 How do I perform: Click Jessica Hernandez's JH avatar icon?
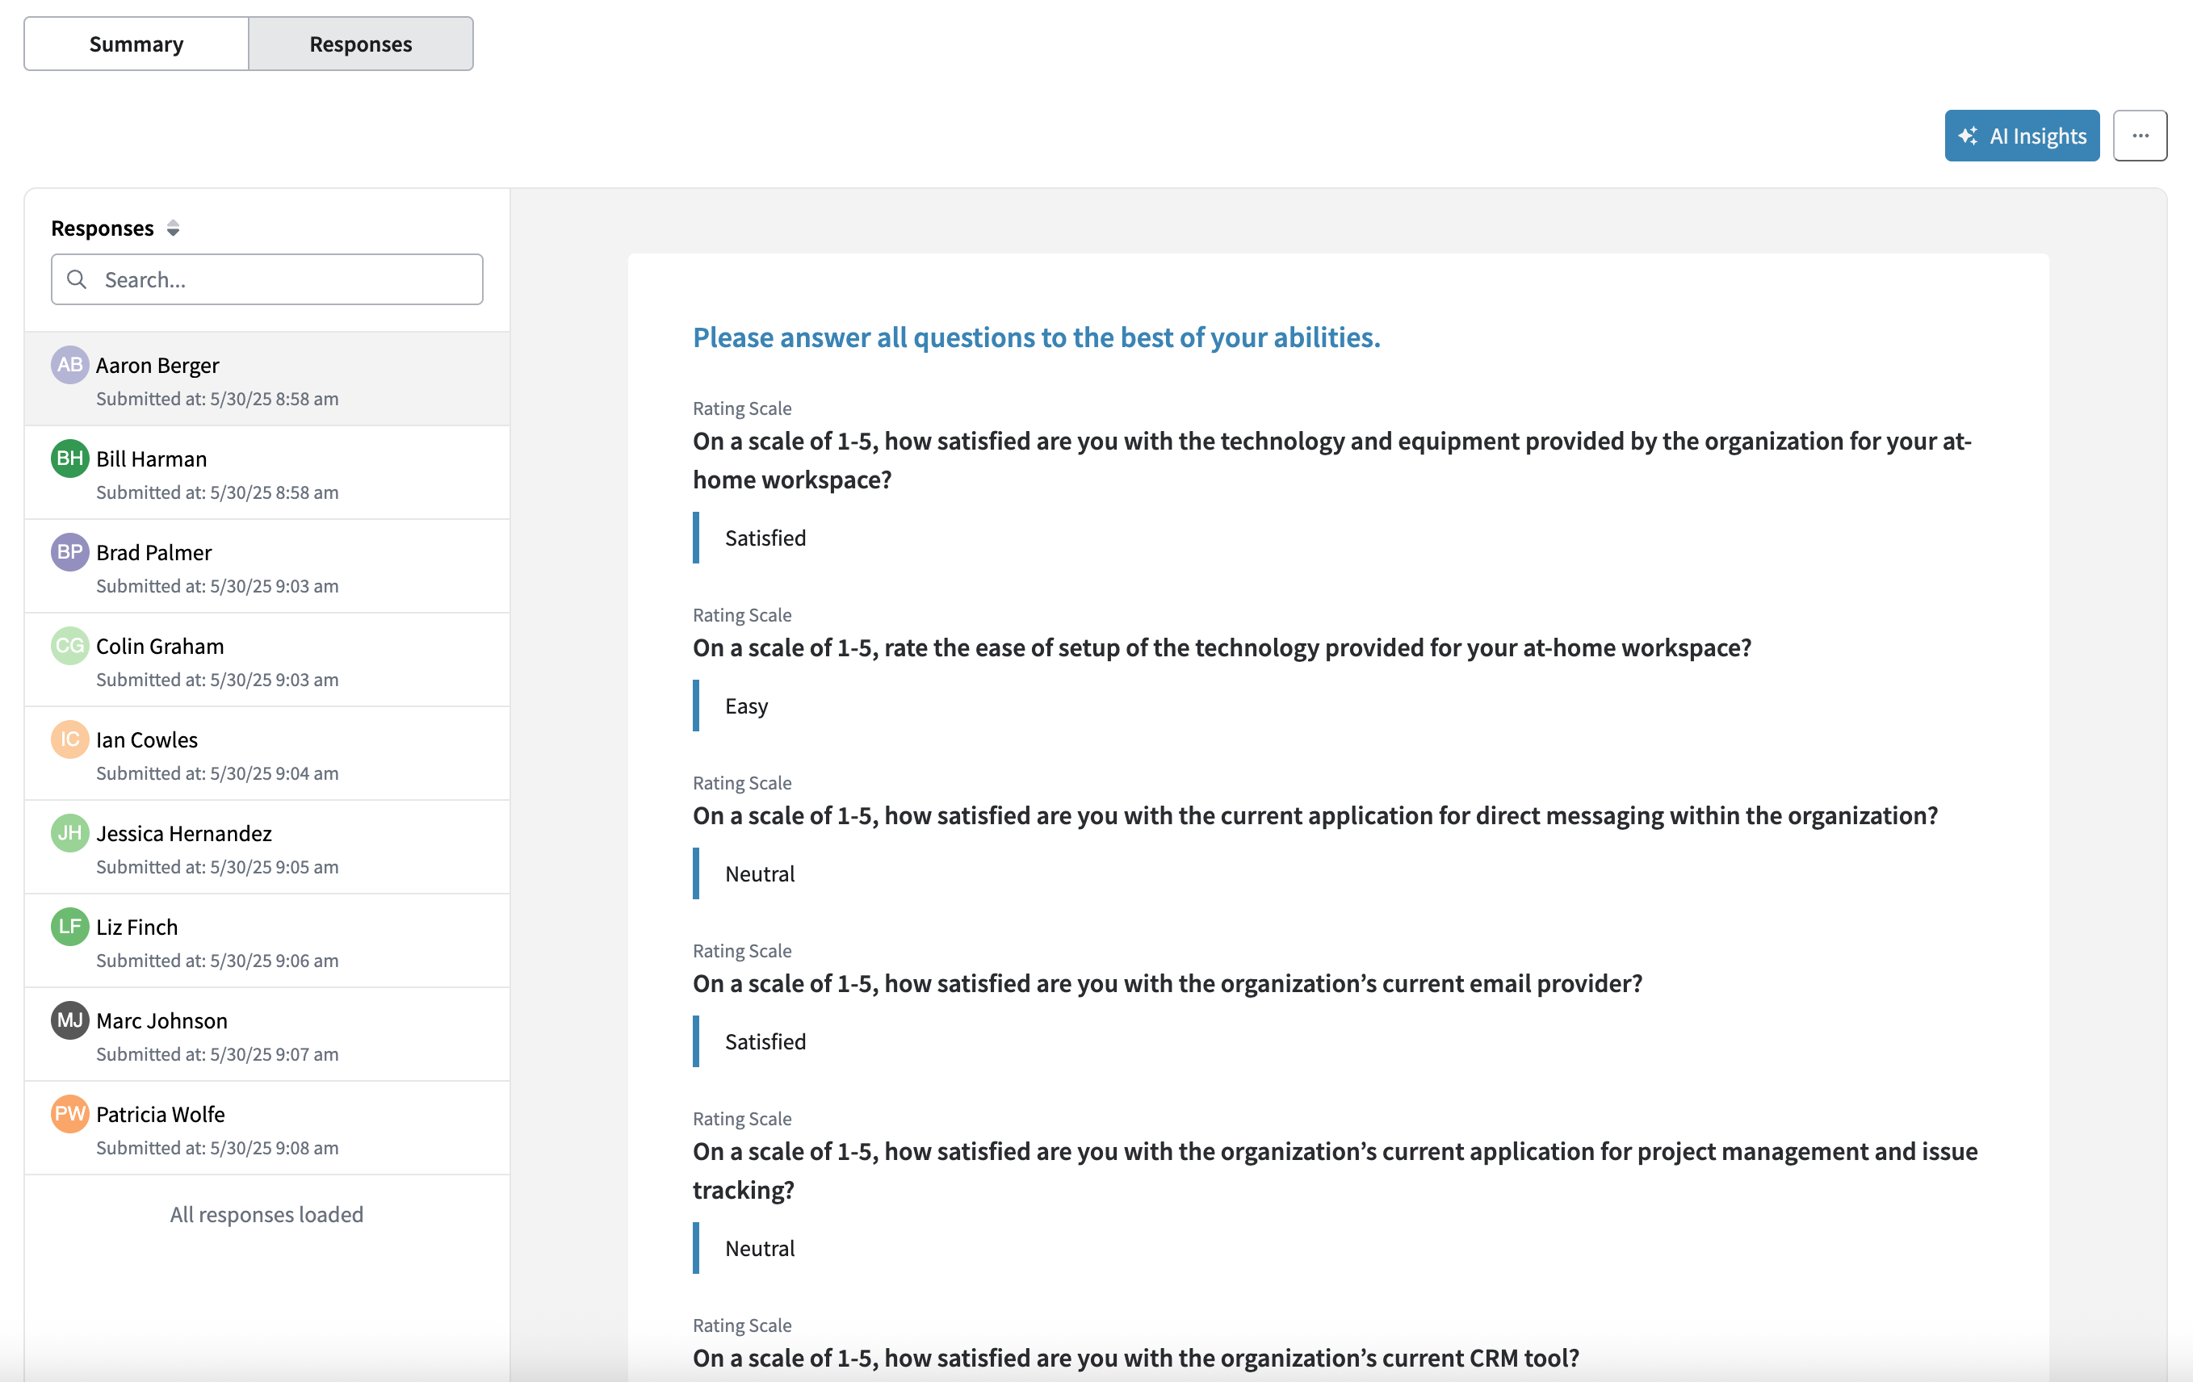(x=69, y=833)
